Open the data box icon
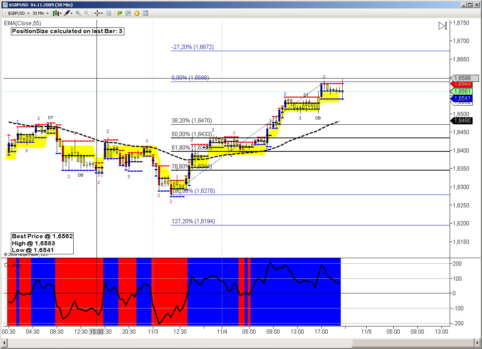Viewport: 482px width, 349px height. coord(109,13)
